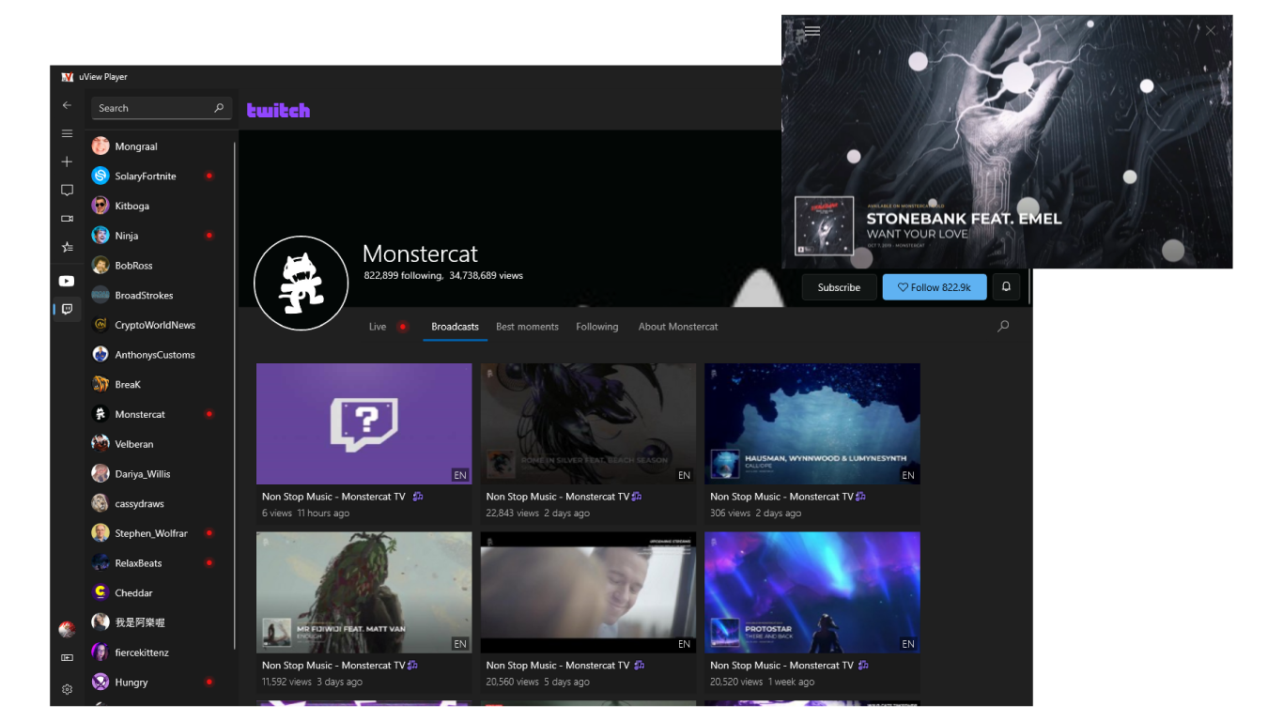Click the Twitch logo in header
Screen dimensions: 1283x721
[x=278, y=110]
